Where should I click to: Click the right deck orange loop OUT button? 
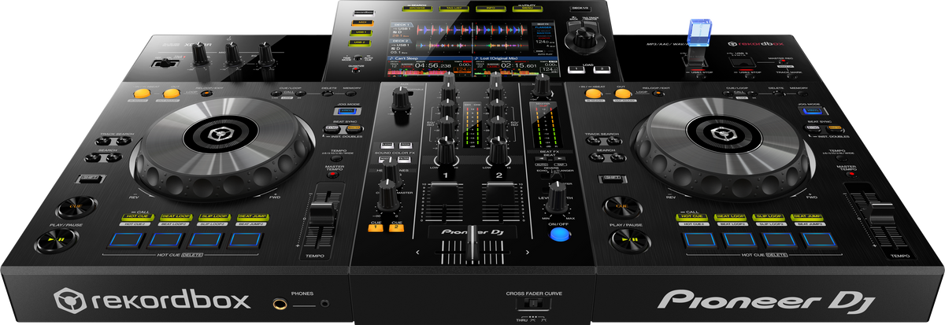click(x=622, y=94)
